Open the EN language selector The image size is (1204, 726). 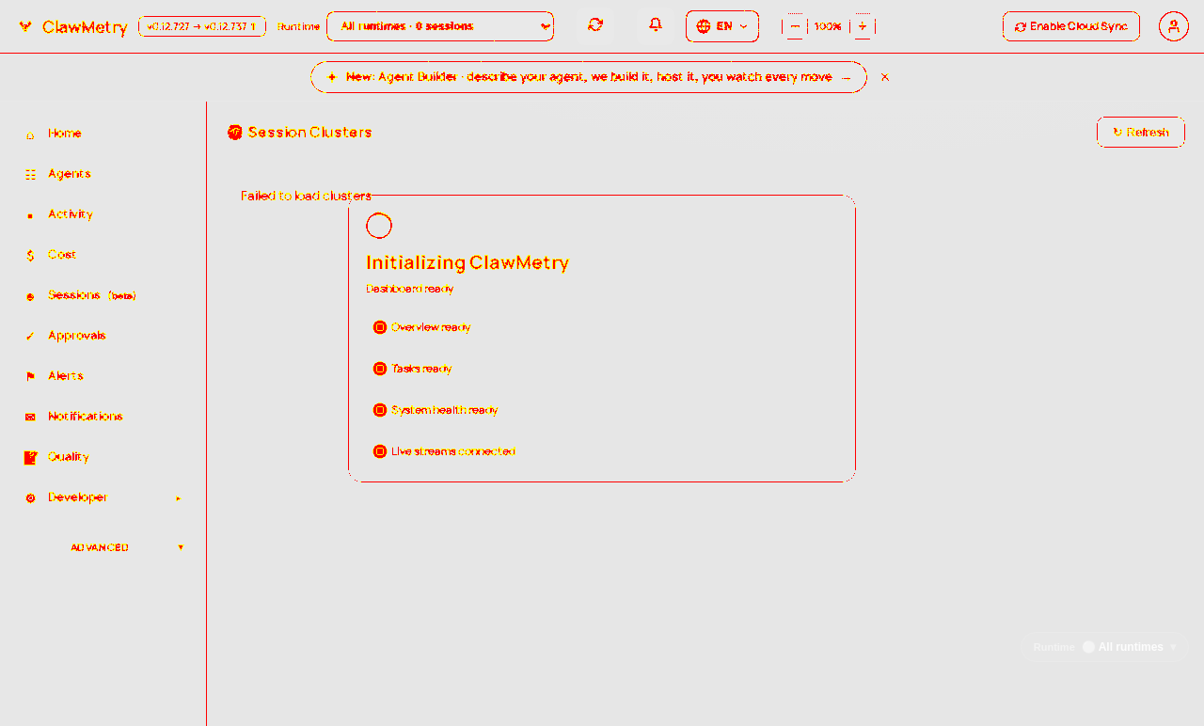click(x=722, y=26)
